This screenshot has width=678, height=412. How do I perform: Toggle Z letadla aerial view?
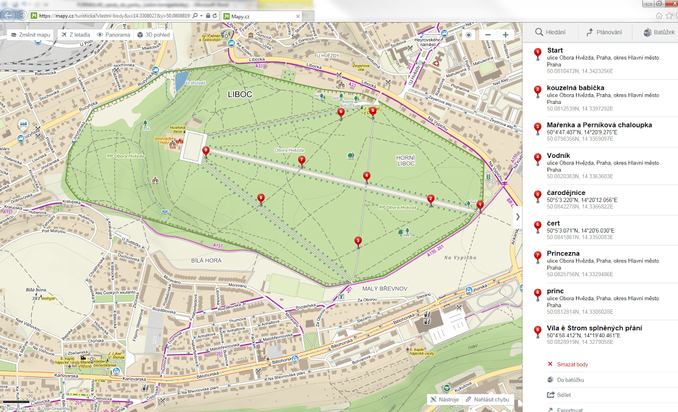pos(75,34)
